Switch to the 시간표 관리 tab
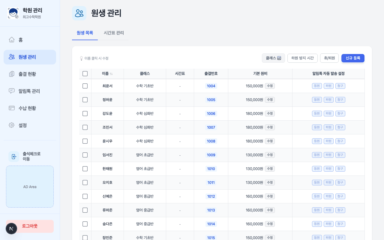The image size is (384, 240). pos(114,33)
